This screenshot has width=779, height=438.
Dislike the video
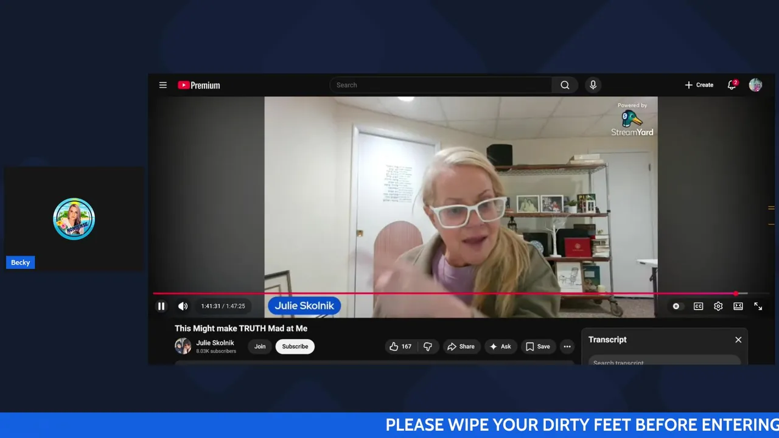pyautogui.click(x=428, y=346)
